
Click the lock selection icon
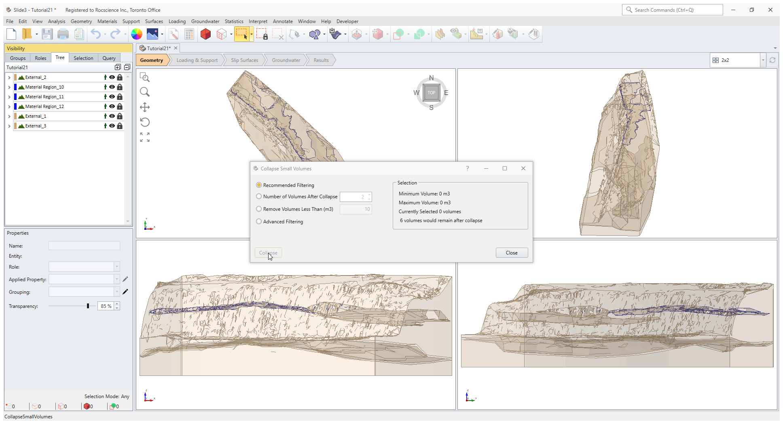pyautogui.click(x=262, y=34)
